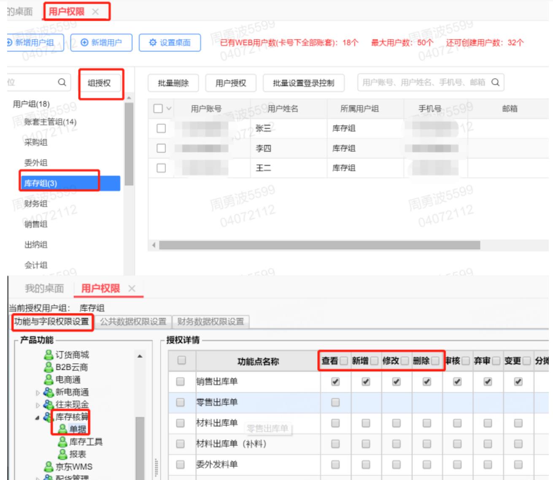Viewport: 553px width, 480px height.
Task: Toggle the 新增 column header checkbox
Action: click(374, 361)
